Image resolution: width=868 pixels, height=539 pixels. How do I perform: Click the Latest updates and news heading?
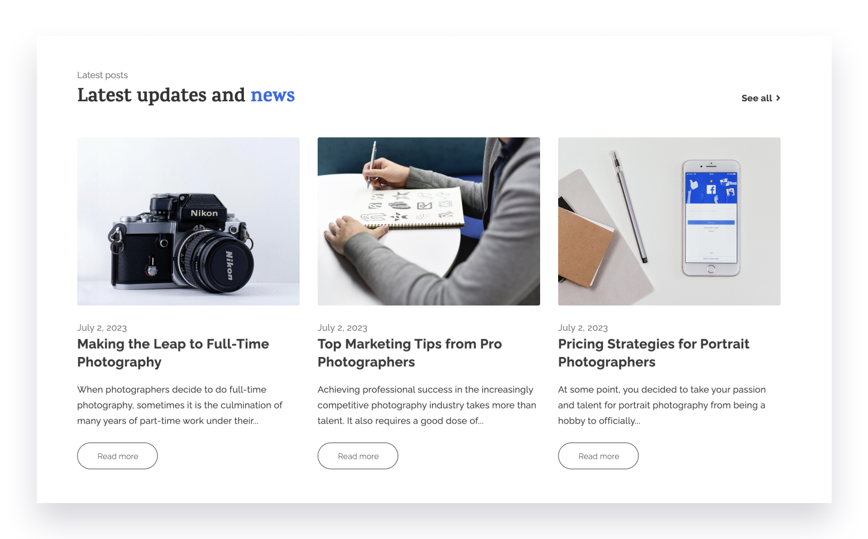(x=186, y=95)
